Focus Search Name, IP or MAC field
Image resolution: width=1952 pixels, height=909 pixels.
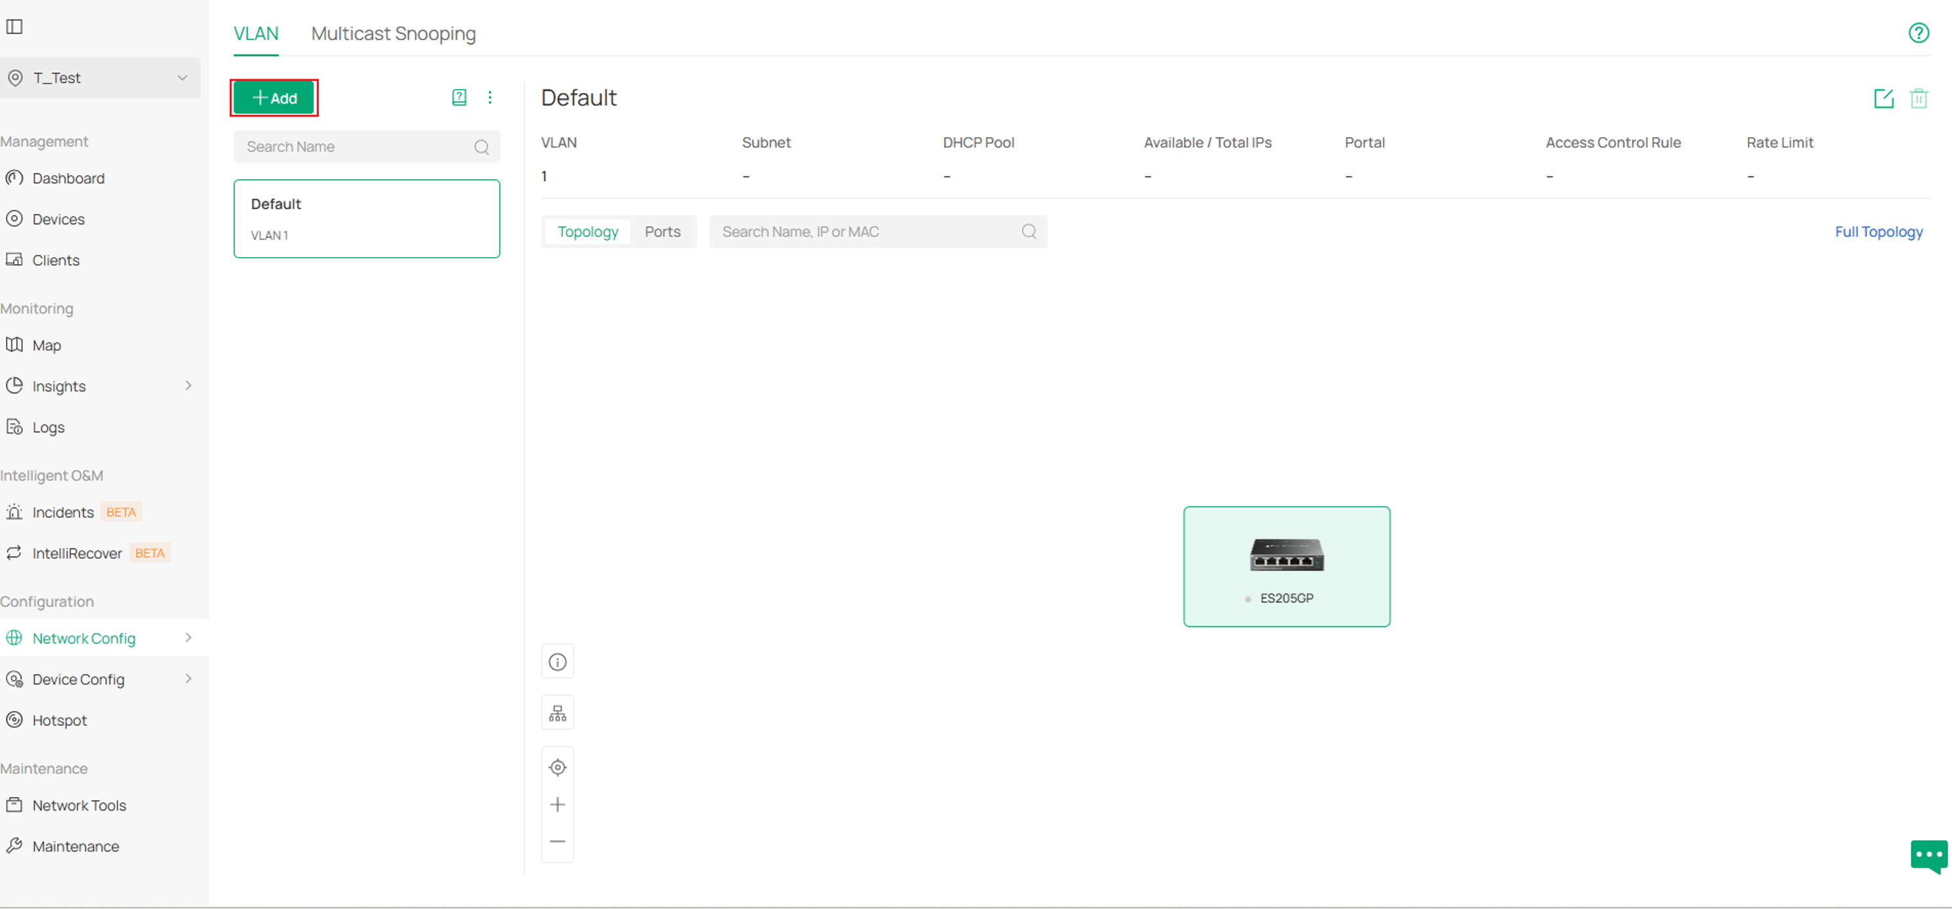coord(879,232)
